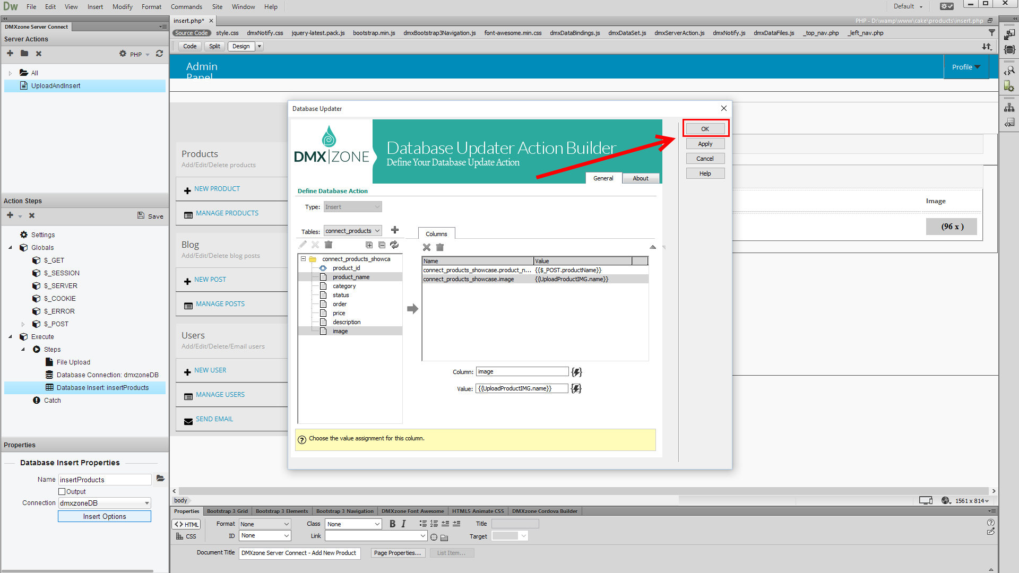The height and width of the screenshot is (573, 1019).
Task: Open the Class dropdown in the Properties panel
Action: coord(353,524)
